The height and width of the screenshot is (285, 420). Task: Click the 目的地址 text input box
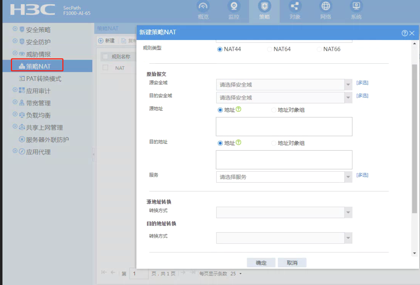(x=284, y=160)
